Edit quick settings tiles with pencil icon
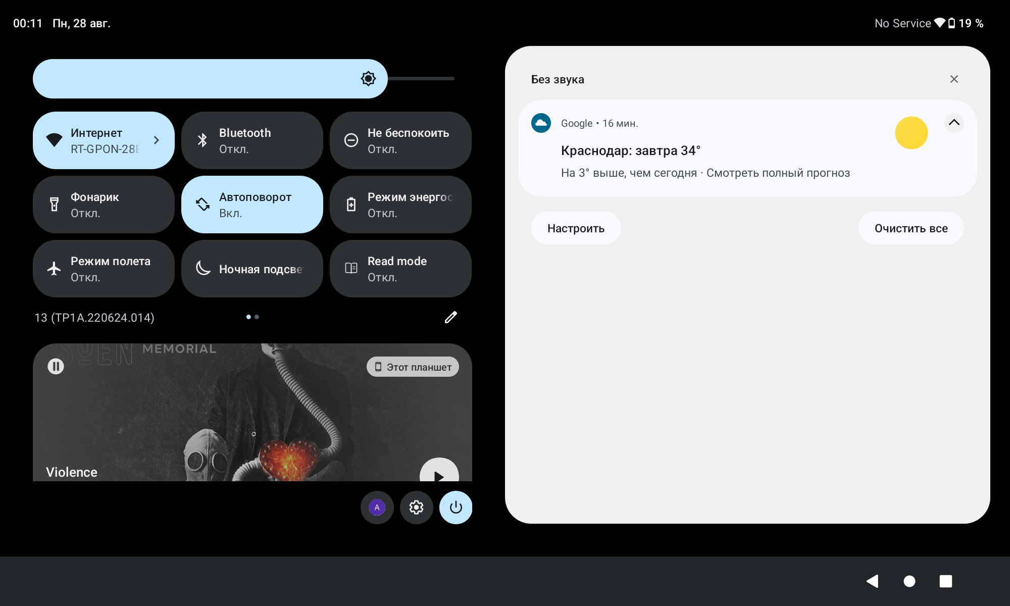The width and height of the screenshot is (1010, 606). click(451, 317)
